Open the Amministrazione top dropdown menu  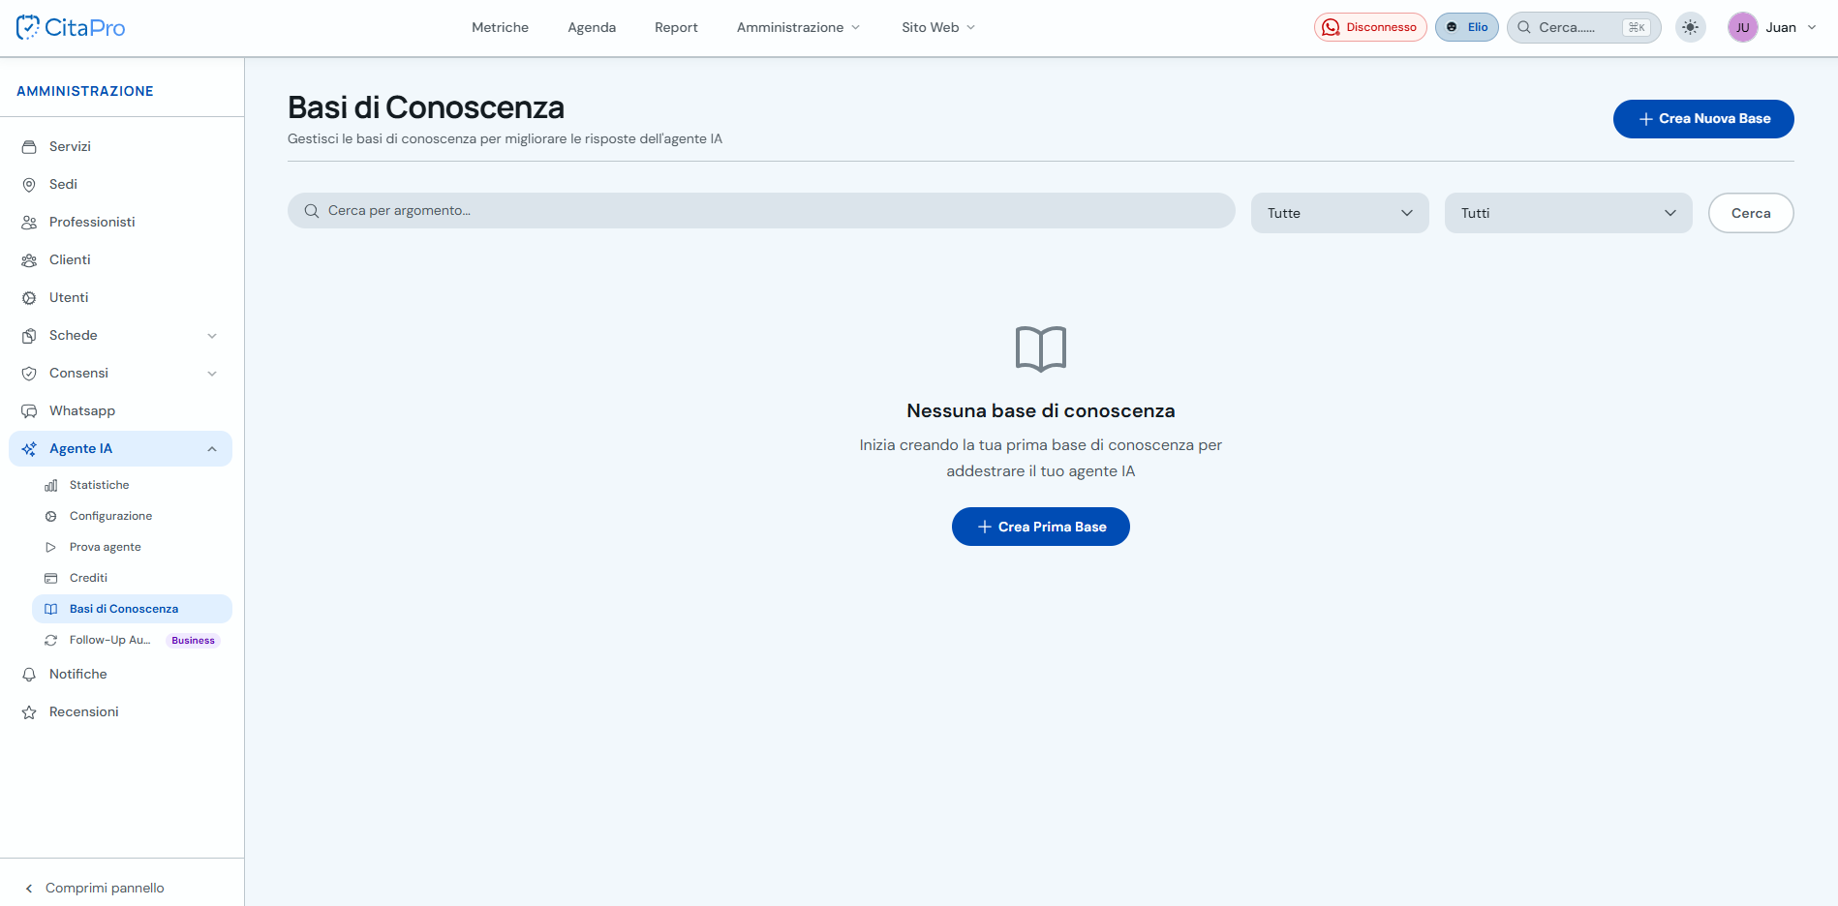pyautogui.click(x=798, y=27)
